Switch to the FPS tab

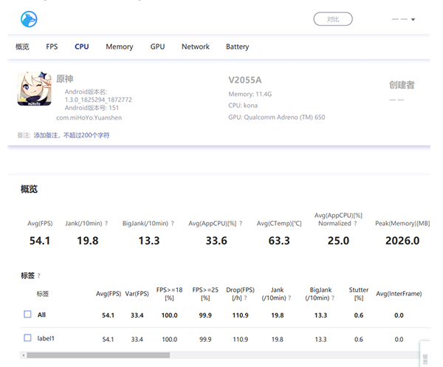[52, 47]
